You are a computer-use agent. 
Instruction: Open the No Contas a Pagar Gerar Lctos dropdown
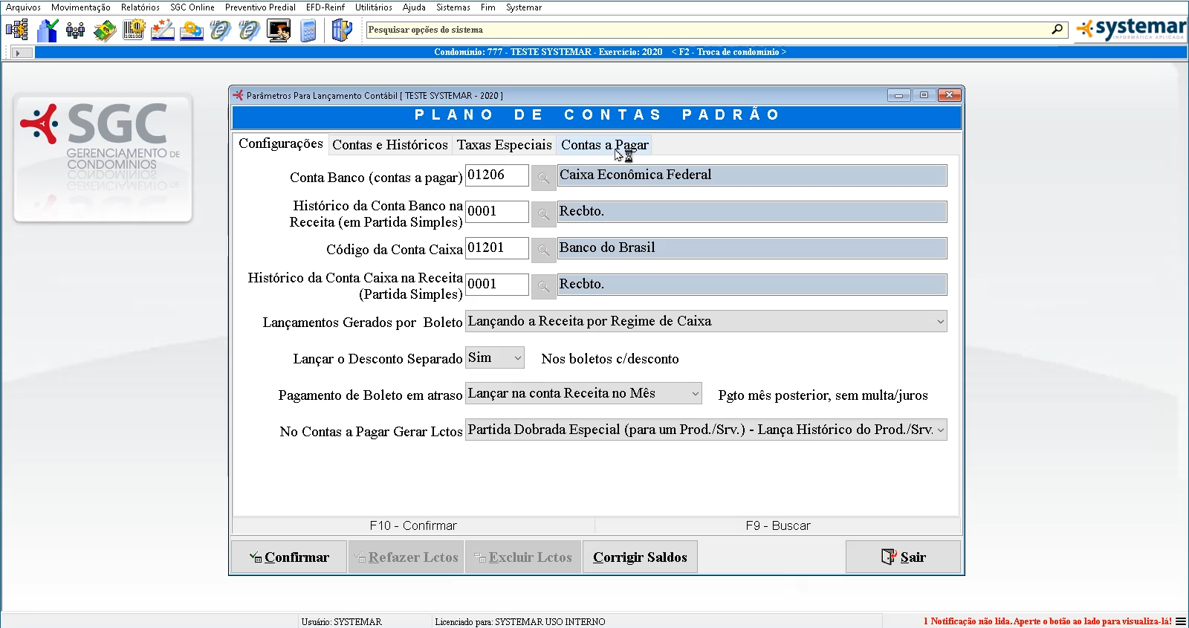[940, 430]
